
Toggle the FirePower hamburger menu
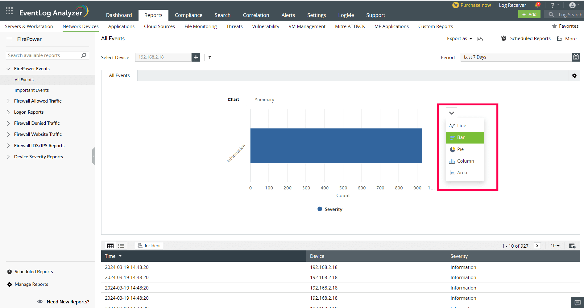[9, 39]
